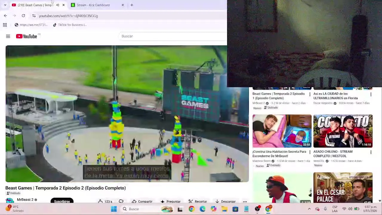The image size is (382, 215).
Task: Open a new browser tab
Action: point(132,5)
